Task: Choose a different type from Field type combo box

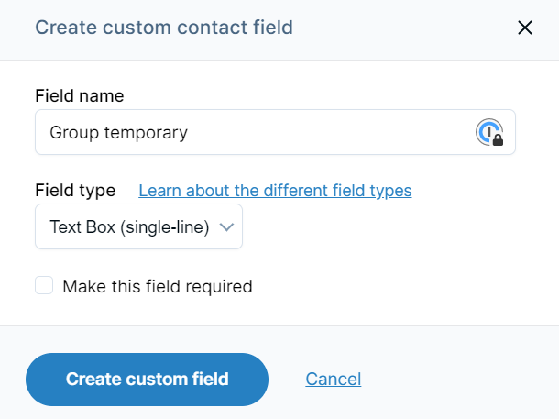Action: (x=138, y=226)
